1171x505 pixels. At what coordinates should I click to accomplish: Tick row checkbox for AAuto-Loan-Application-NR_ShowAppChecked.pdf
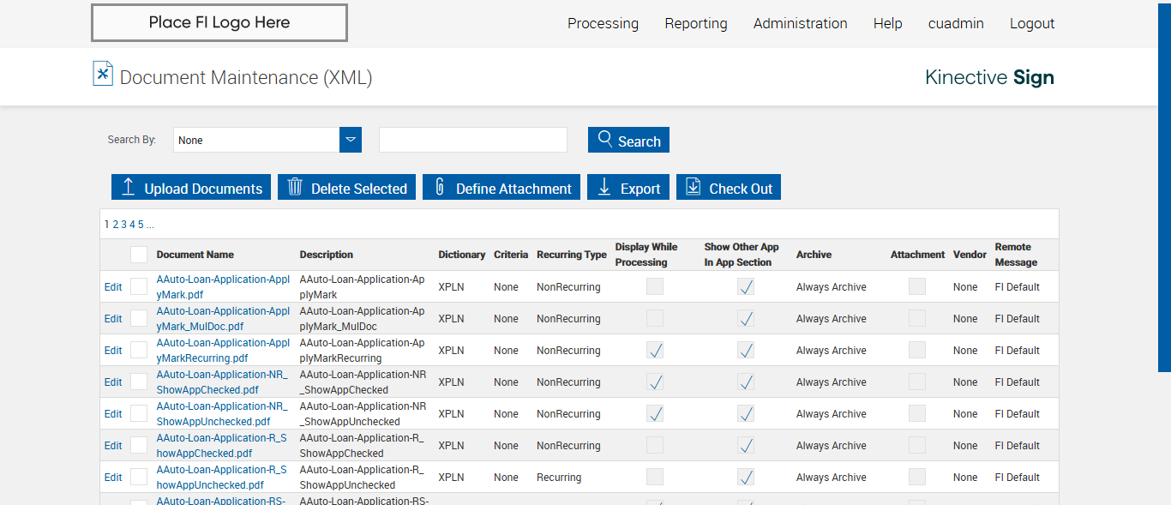[x=139, y=382]
